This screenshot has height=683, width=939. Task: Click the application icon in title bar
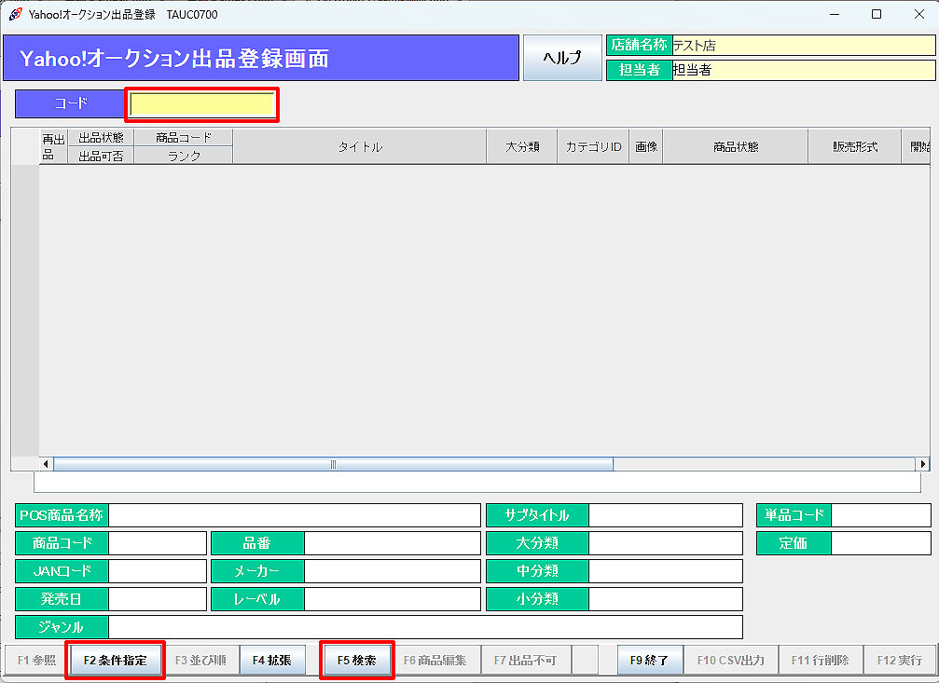click(x=15, y=15)
